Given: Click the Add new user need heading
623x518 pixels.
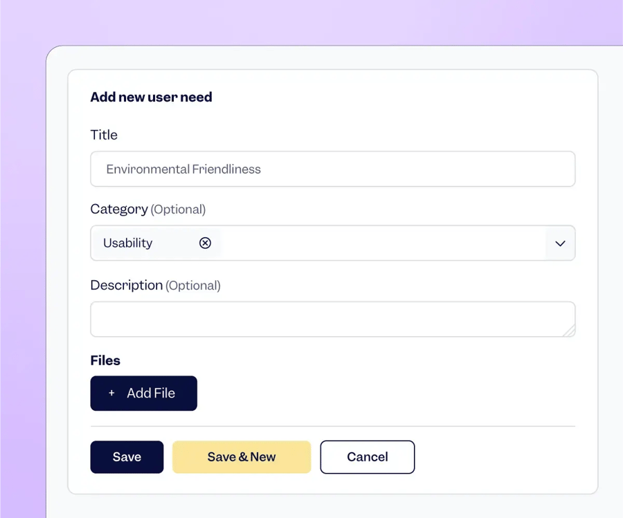Looking at the screenshot, I should [151, 97].
